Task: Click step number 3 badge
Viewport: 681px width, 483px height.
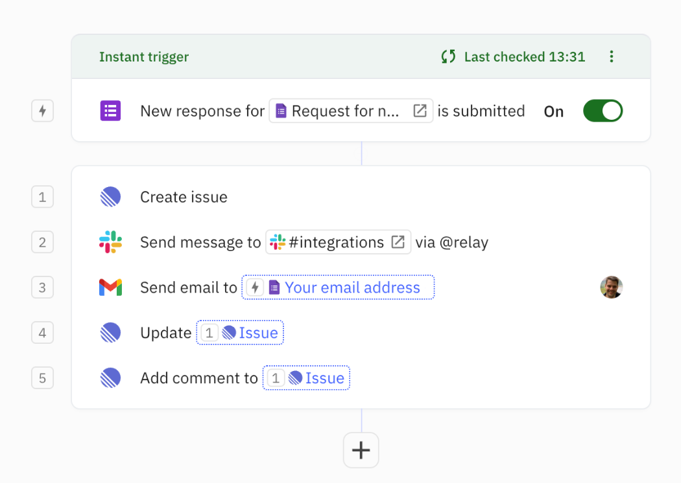Action: click(x=42, y=287)
